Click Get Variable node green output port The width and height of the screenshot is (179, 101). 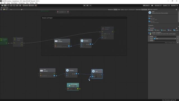pos(78,89)
